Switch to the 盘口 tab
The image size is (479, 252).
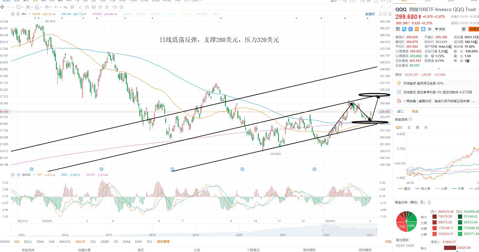(400, 111)
